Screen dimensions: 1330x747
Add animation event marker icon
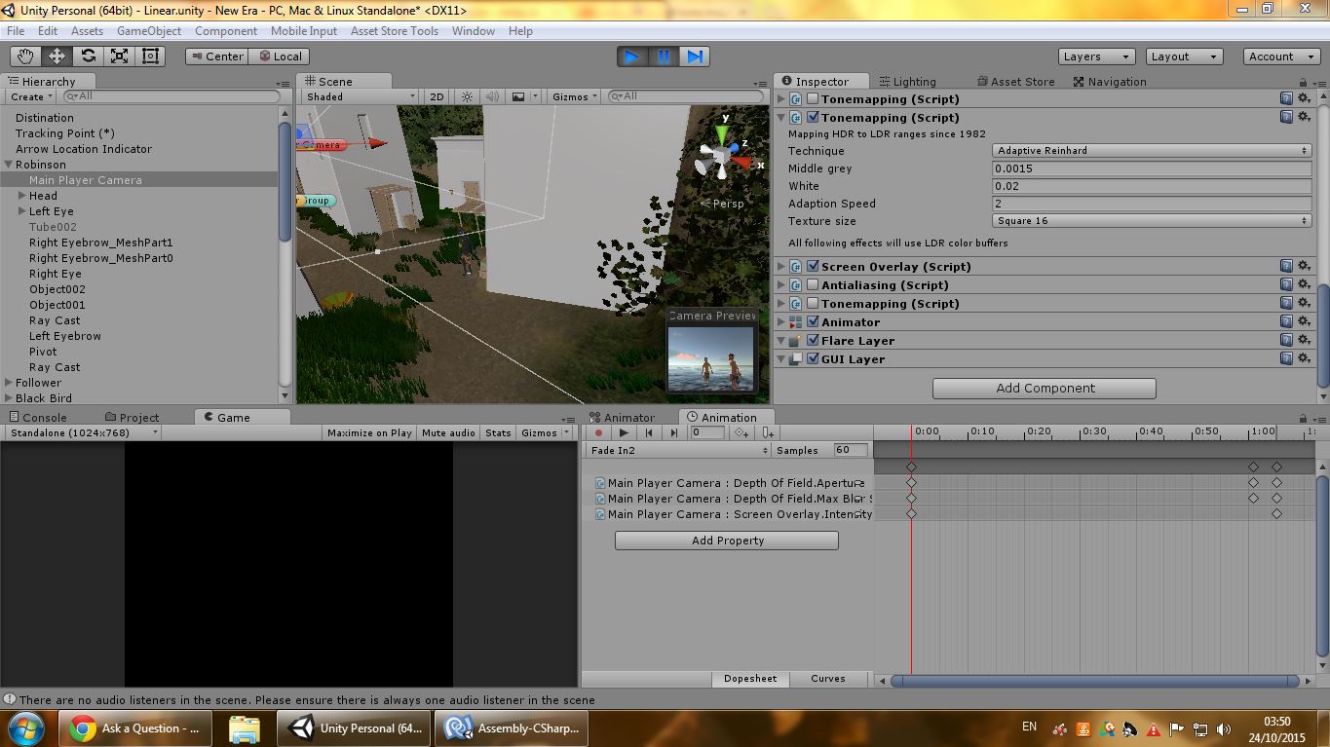pyautogui.click(x=768, y=432)
